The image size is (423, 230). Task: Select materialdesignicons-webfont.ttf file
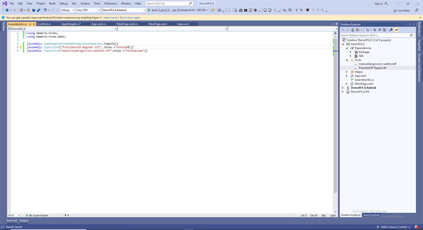click(x=378, y=64)
